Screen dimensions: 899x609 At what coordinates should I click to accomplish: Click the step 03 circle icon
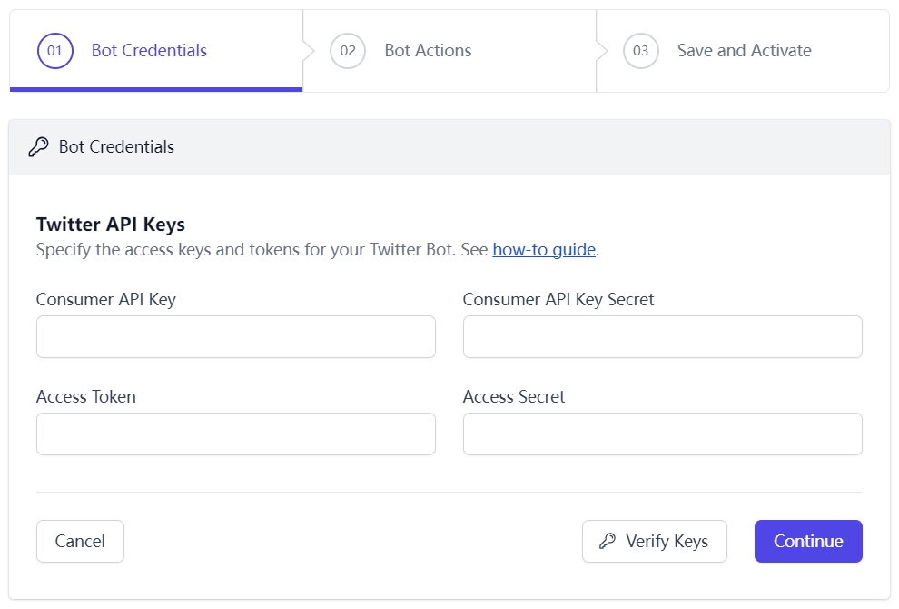coord(640,51)
